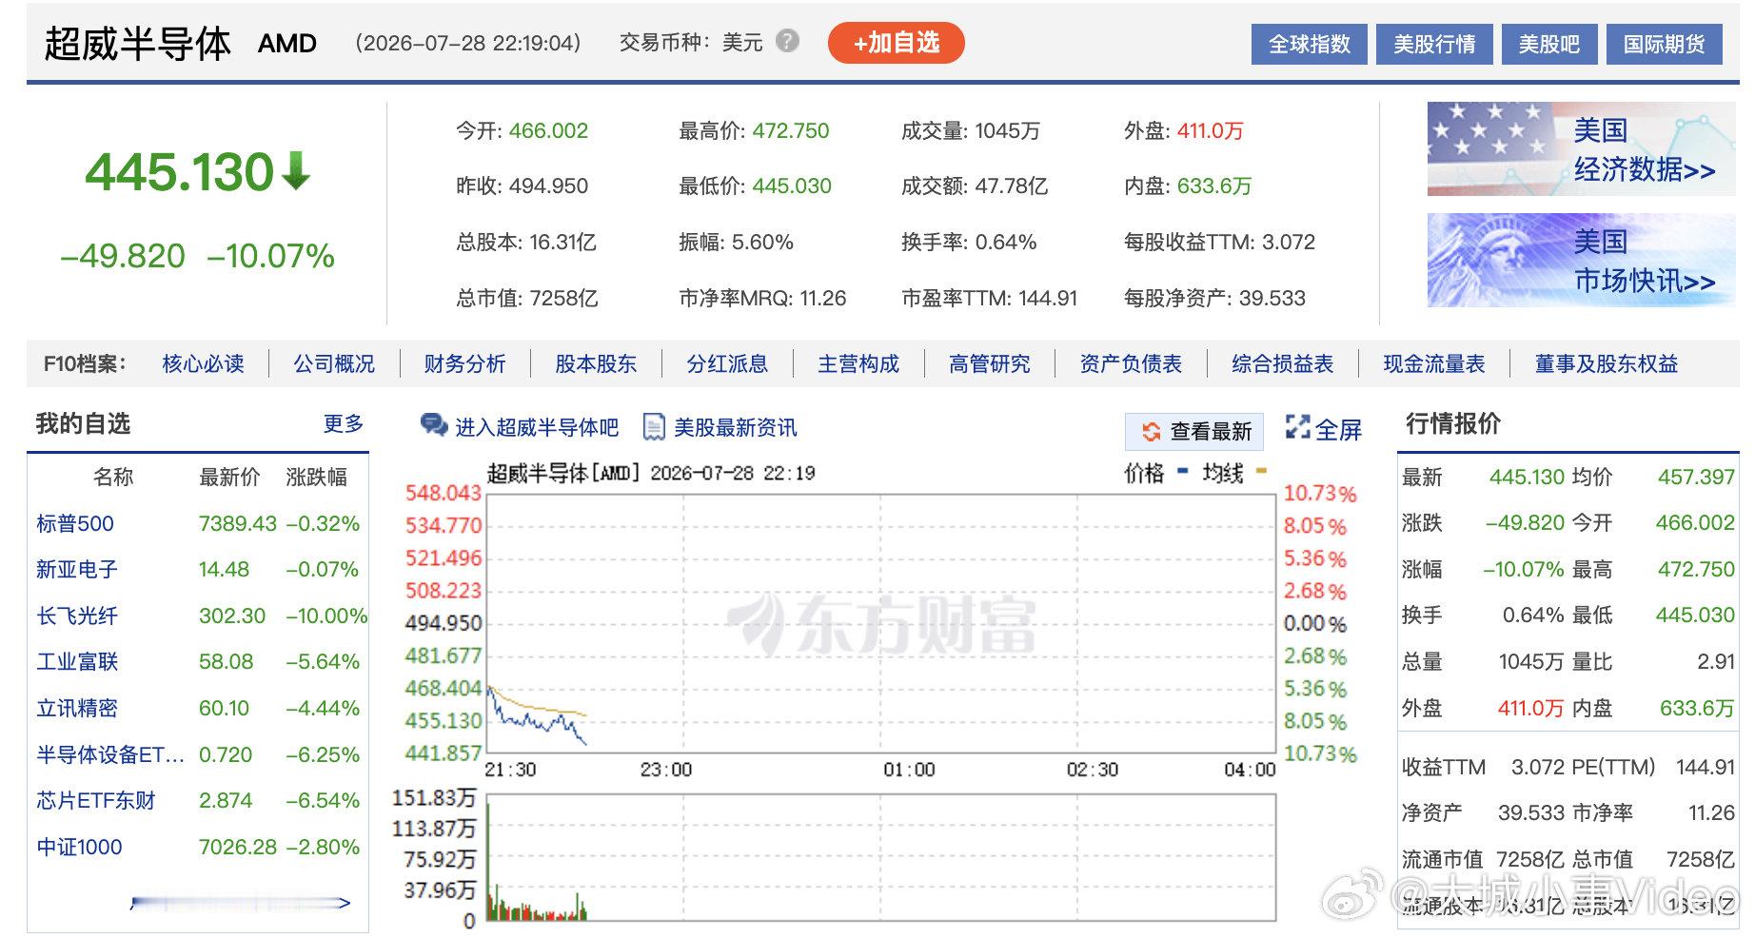Open 芯片ETF东财 in watchlist
This screenshot has width=1755, height=938.
96,800
